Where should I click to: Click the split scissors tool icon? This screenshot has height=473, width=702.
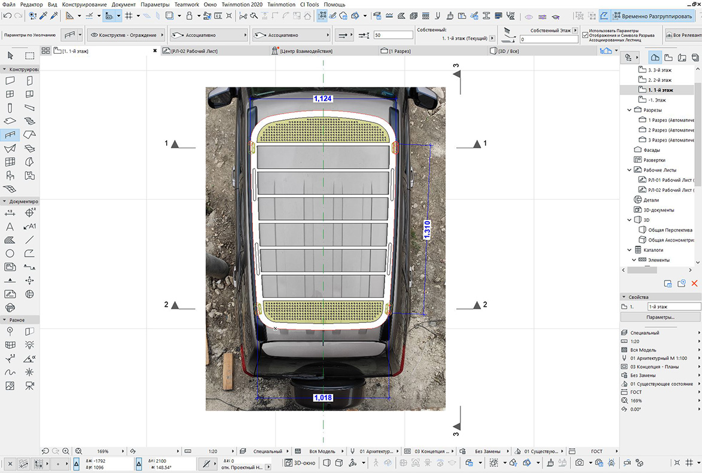(243, 16)
